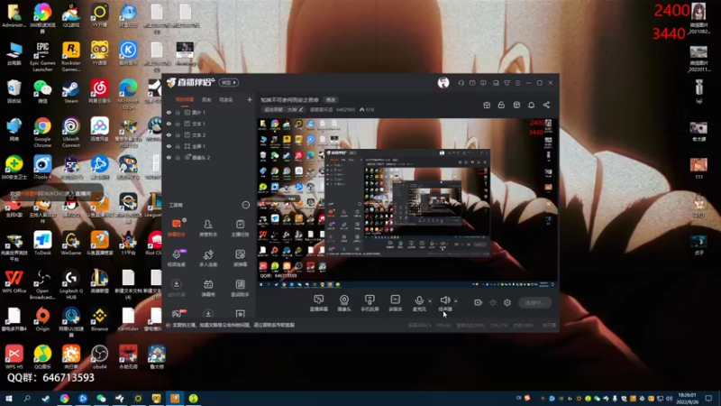
Task: Click the mail icon in title bar
Action: (472, 83)
